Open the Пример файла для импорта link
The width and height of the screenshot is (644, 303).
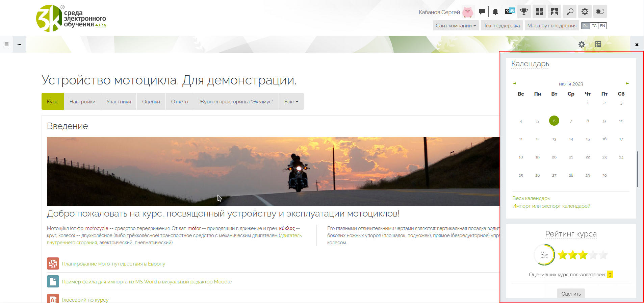pyautogui.click(x=147, y=281)
